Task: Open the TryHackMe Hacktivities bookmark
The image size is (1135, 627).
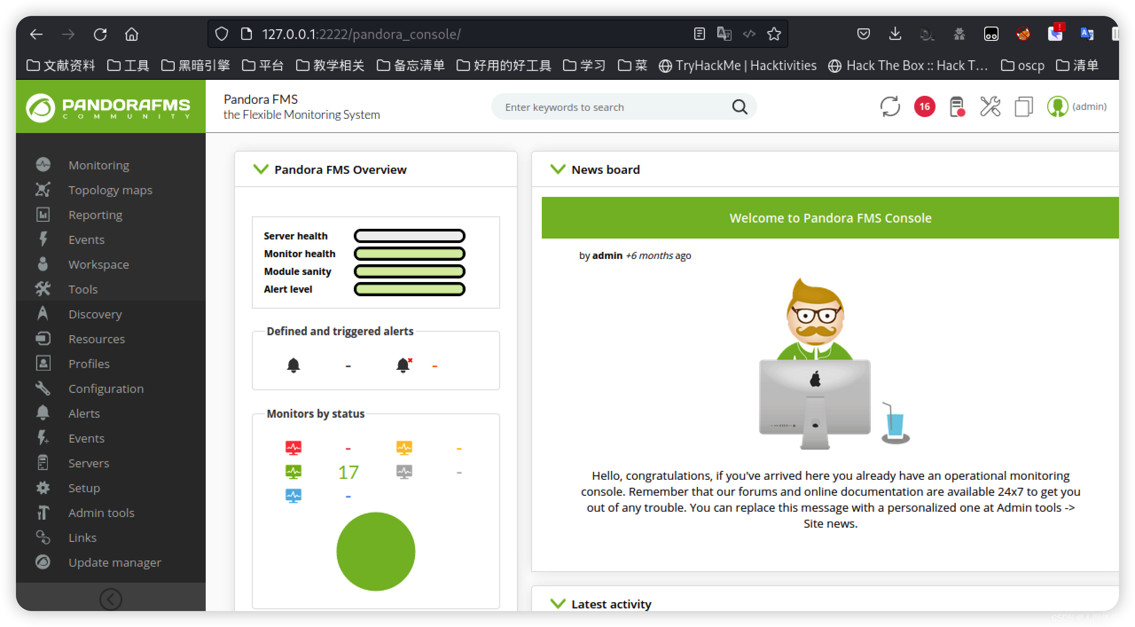Action: tap(737, 66)
